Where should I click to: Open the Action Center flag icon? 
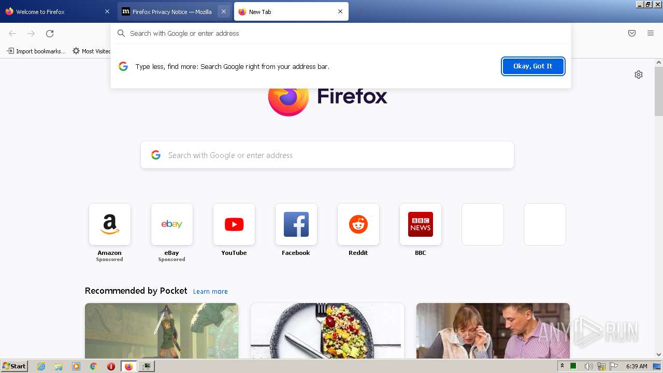pos(614,366)
